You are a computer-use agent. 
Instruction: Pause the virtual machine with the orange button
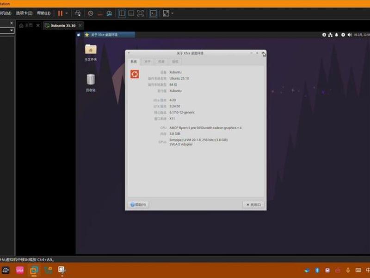point(60,13)
